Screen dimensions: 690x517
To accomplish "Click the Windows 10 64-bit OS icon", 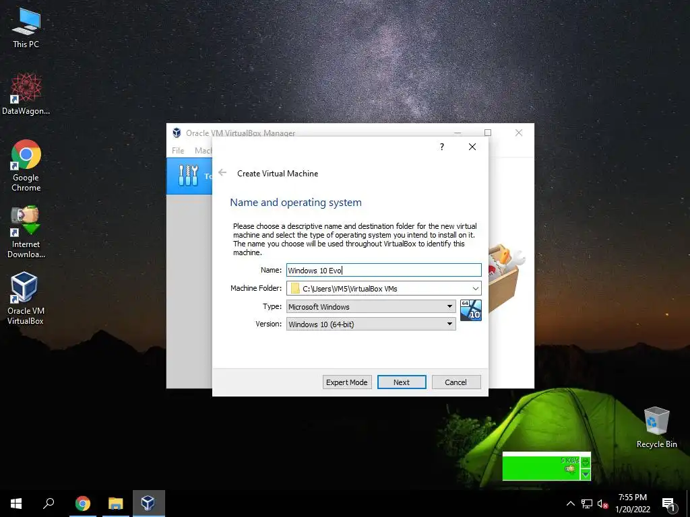I will pos(471,310).
